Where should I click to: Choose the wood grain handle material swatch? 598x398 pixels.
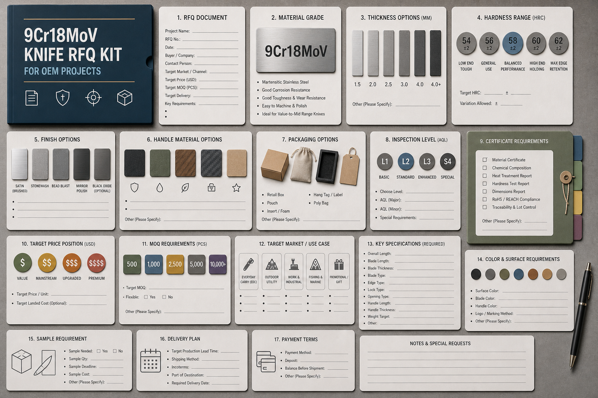(185, 163)
